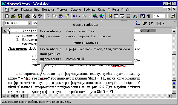Apply a bulleted list
Viewport: 178px width, 105px height.
pos(138,23)
